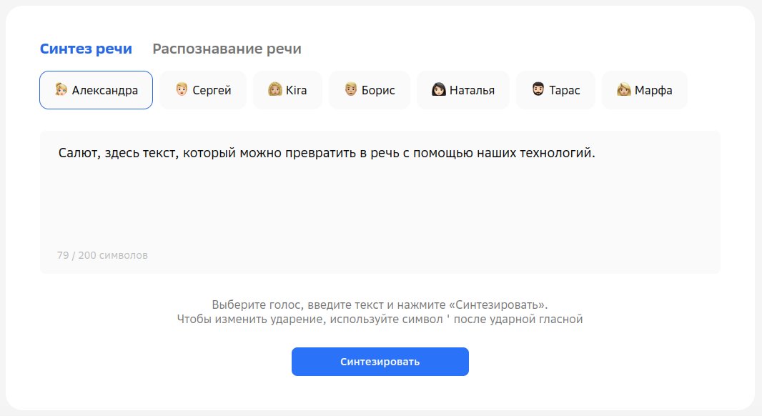Screen dimensions: 762x416
Task: Click the Наталья avatar emoji icon
Action: coord(439,90)
